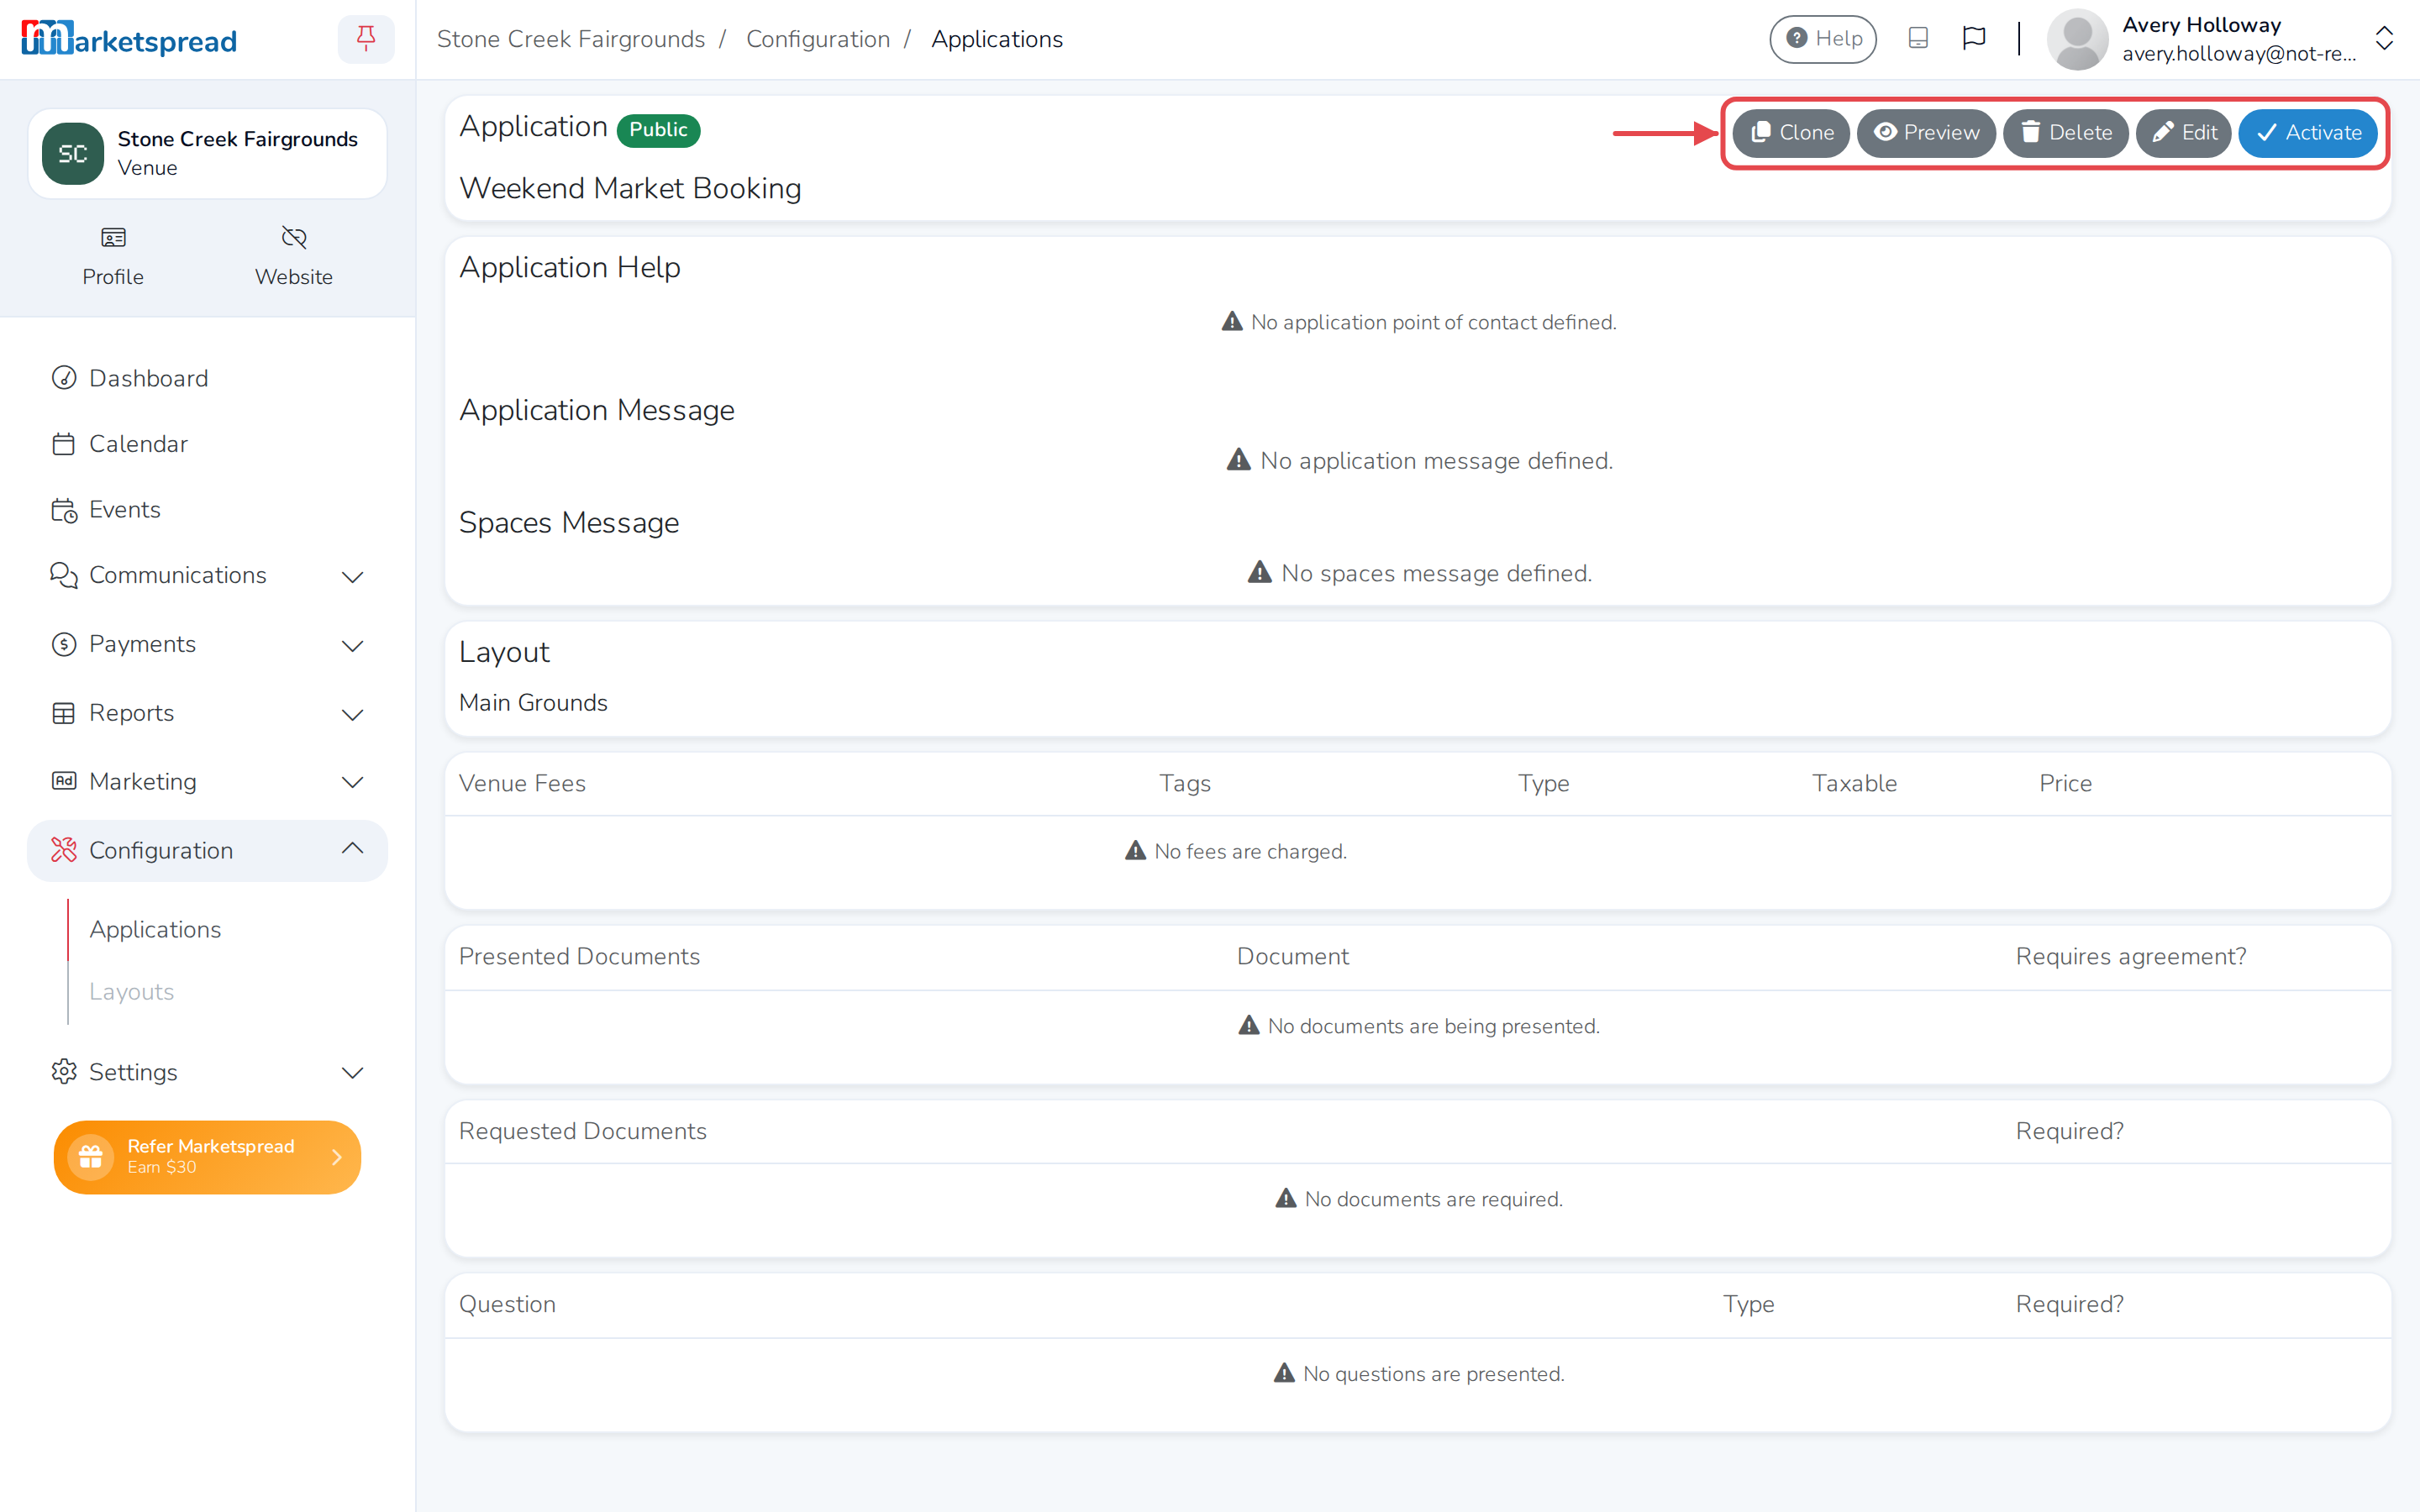Select Applications under Configuration
This screenshot has width=2420, height=1512.
click(x=155, y=929)
